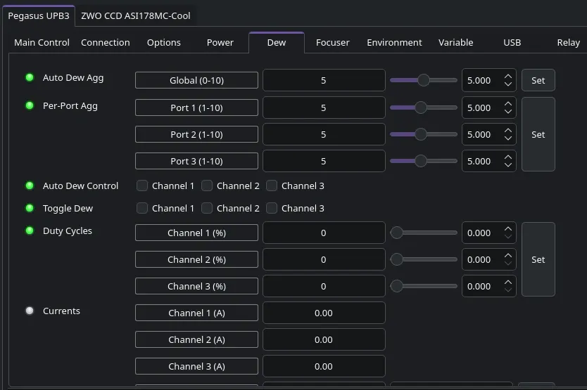
Task: Enable Auto Dew Control Channel 1 checkbox
Action: click(x=142, y=186)
